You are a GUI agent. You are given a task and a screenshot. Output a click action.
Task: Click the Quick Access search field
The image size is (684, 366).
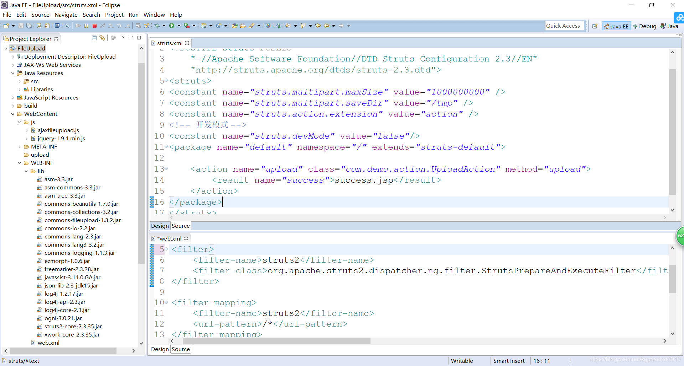[x=564, y=26]
